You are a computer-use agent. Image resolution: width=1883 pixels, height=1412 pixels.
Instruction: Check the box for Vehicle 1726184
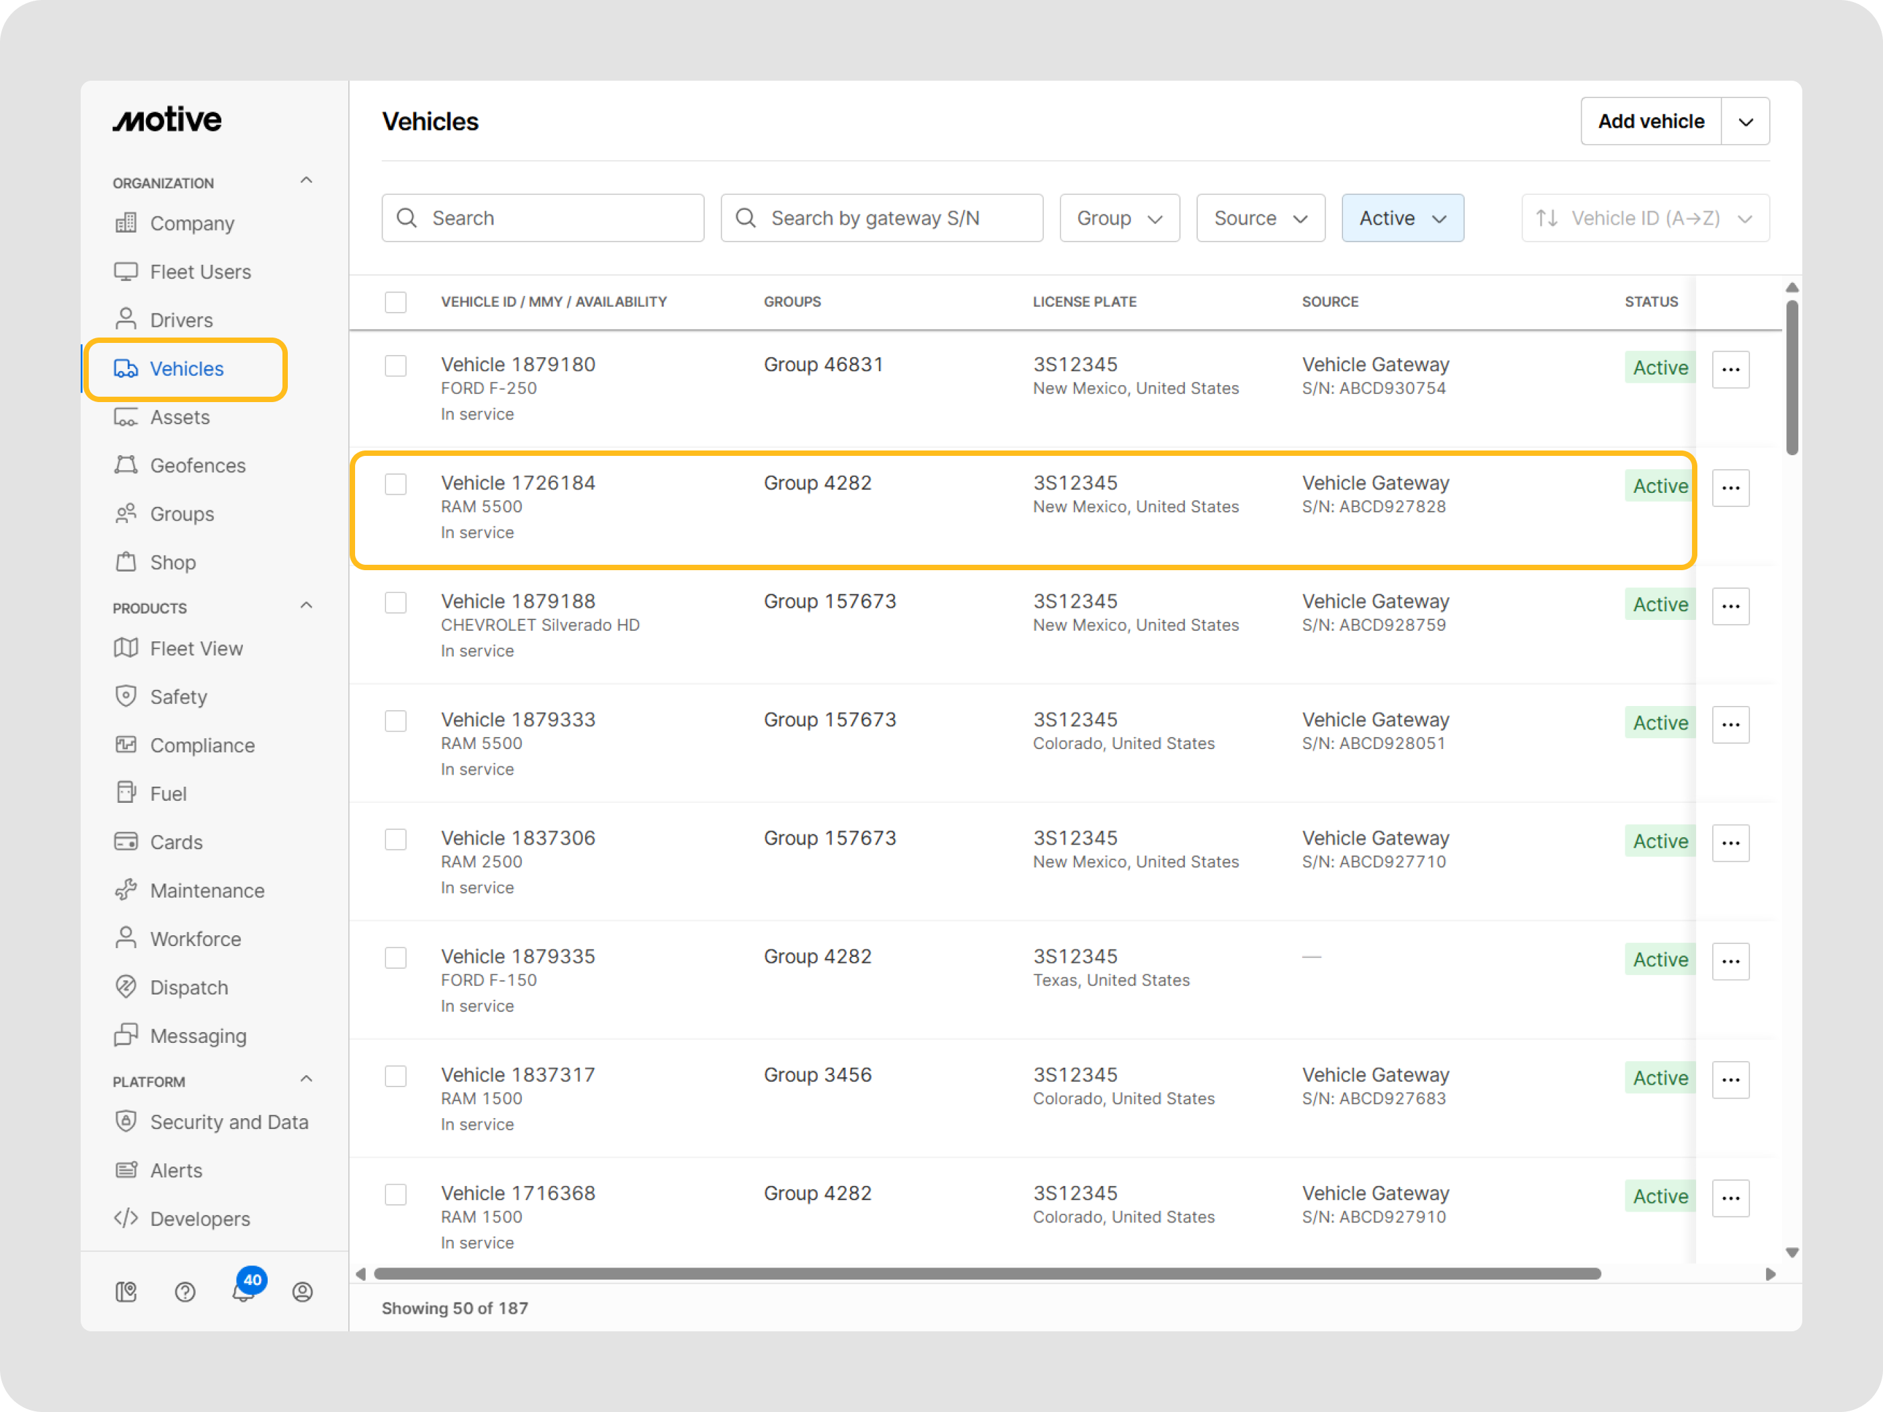396,484
